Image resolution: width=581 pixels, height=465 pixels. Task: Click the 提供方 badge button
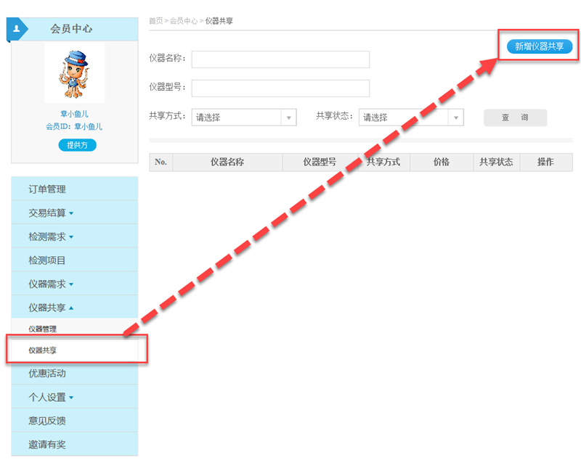click(x=77, y=145)
